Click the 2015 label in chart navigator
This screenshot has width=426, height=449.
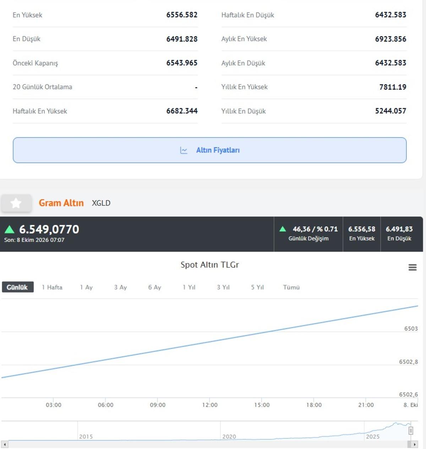[x=86, y=437]
